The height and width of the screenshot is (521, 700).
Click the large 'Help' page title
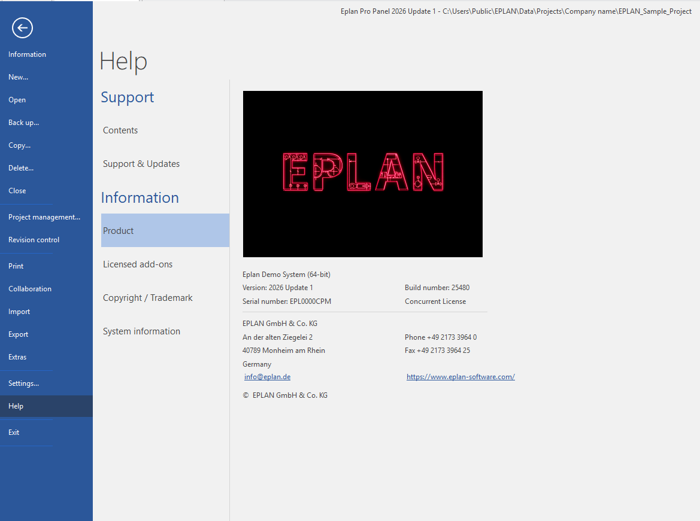point(123,61)
